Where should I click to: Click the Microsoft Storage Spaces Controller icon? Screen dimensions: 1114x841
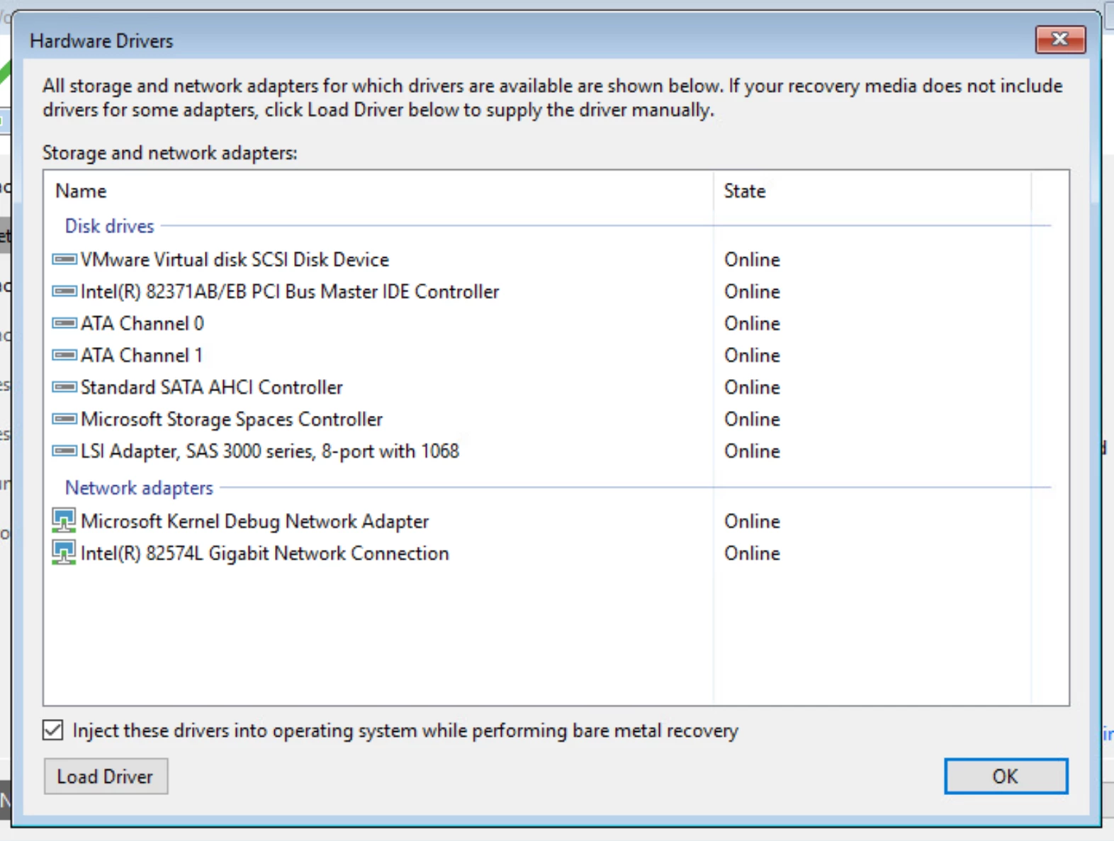coord(64,419)
